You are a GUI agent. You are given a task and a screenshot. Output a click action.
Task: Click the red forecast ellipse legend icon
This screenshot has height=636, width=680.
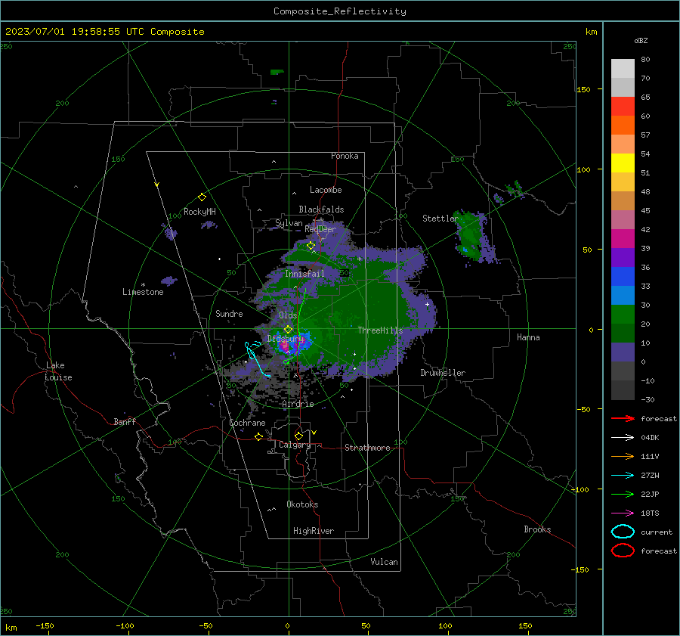pyautogui.click(x=623, y=551)
